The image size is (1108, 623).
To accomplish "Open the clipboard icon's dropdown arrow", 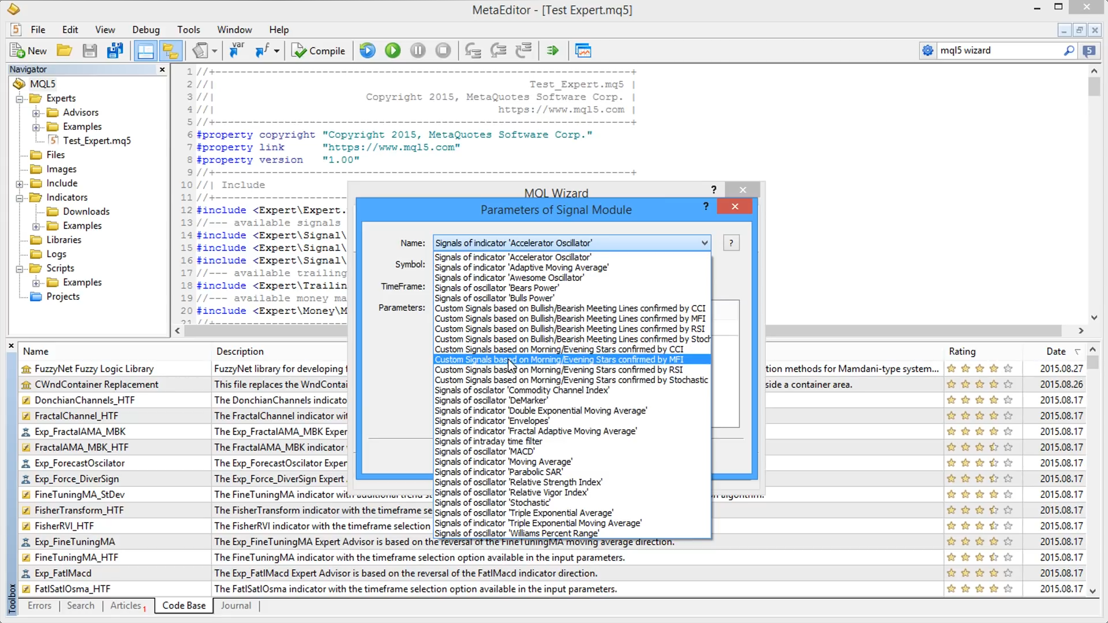I will coord(214,51).
